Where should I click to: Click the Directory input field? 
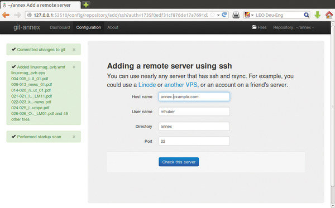[194, 126]
